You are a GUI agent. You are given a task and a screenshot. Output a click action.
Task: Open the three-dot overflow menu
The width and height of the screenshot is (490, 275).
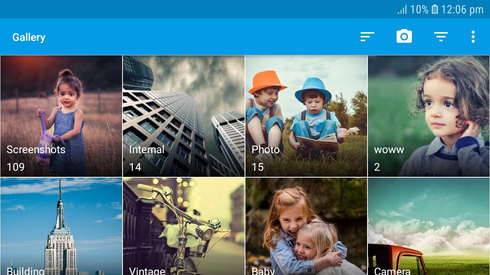(x=473, y=37)
